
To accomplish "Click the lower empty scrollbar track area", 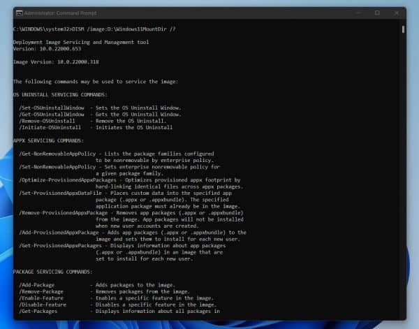I will tap(403, 210).
